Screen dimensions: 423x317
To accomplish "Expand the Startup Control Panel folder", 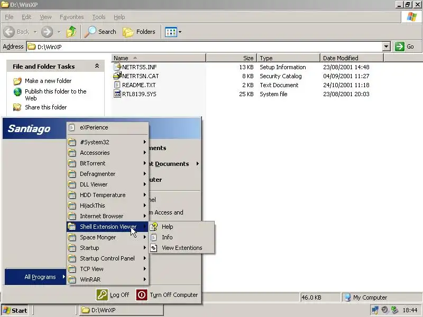I will (108, 258).
